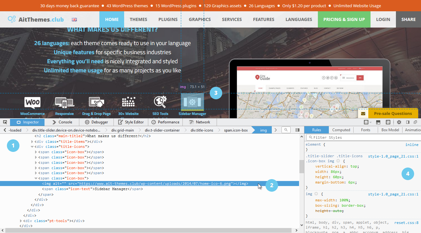The image size is (421, 233).
Task: Click PRICING & SIGN UP button
Action: tap(344, 19)
